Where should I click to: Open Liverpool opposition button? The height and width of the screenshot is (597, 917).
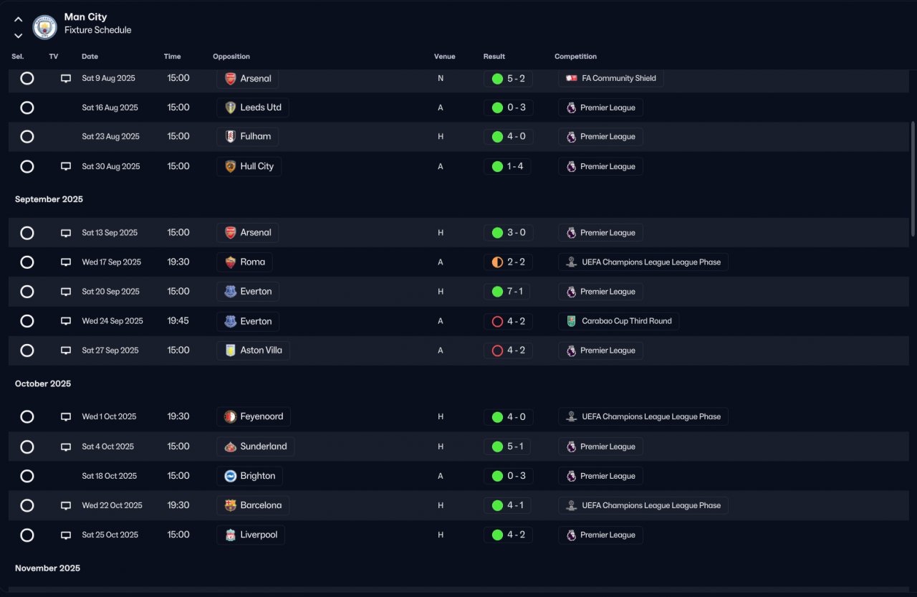point(251,535)
